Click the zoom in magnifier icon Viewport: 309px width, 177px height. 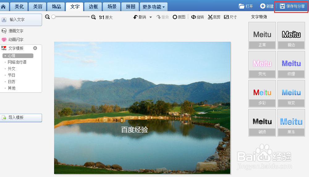(x=93, y=17)
